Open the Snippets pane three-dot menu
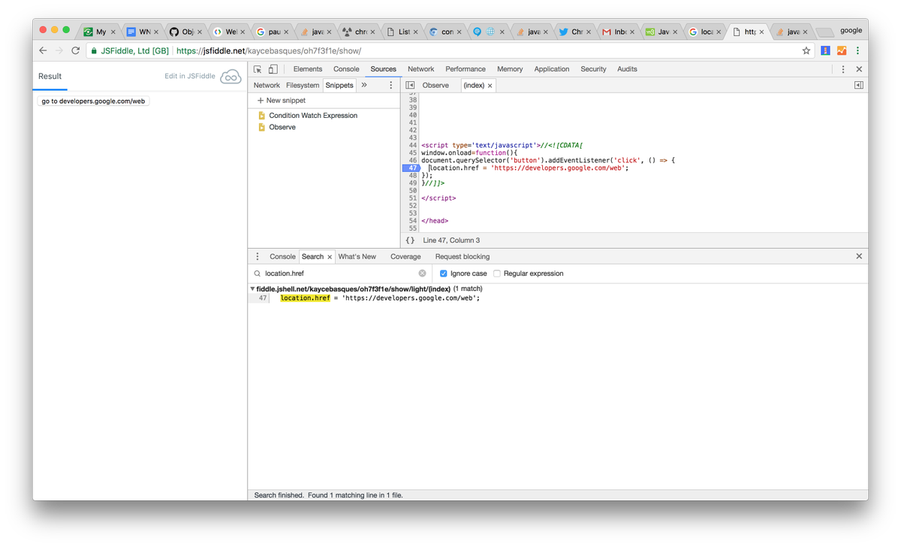 [390, 86]
